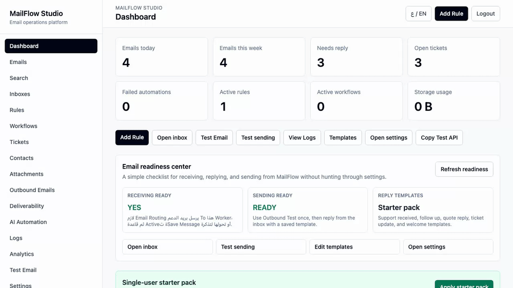Click the Templates quick action button

click(343, 138)
